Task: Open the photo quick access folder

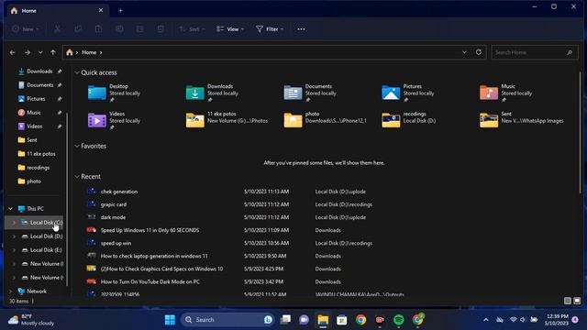Action: 325,120
